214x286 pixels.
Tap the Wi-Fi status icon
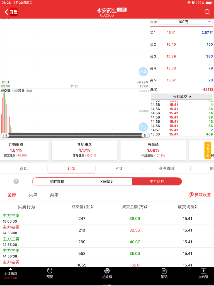point(189,3)
